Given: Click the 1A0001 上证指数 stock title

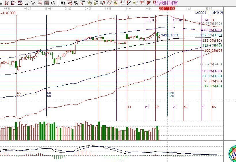Looking at the screenshot, I should [209, 12].
